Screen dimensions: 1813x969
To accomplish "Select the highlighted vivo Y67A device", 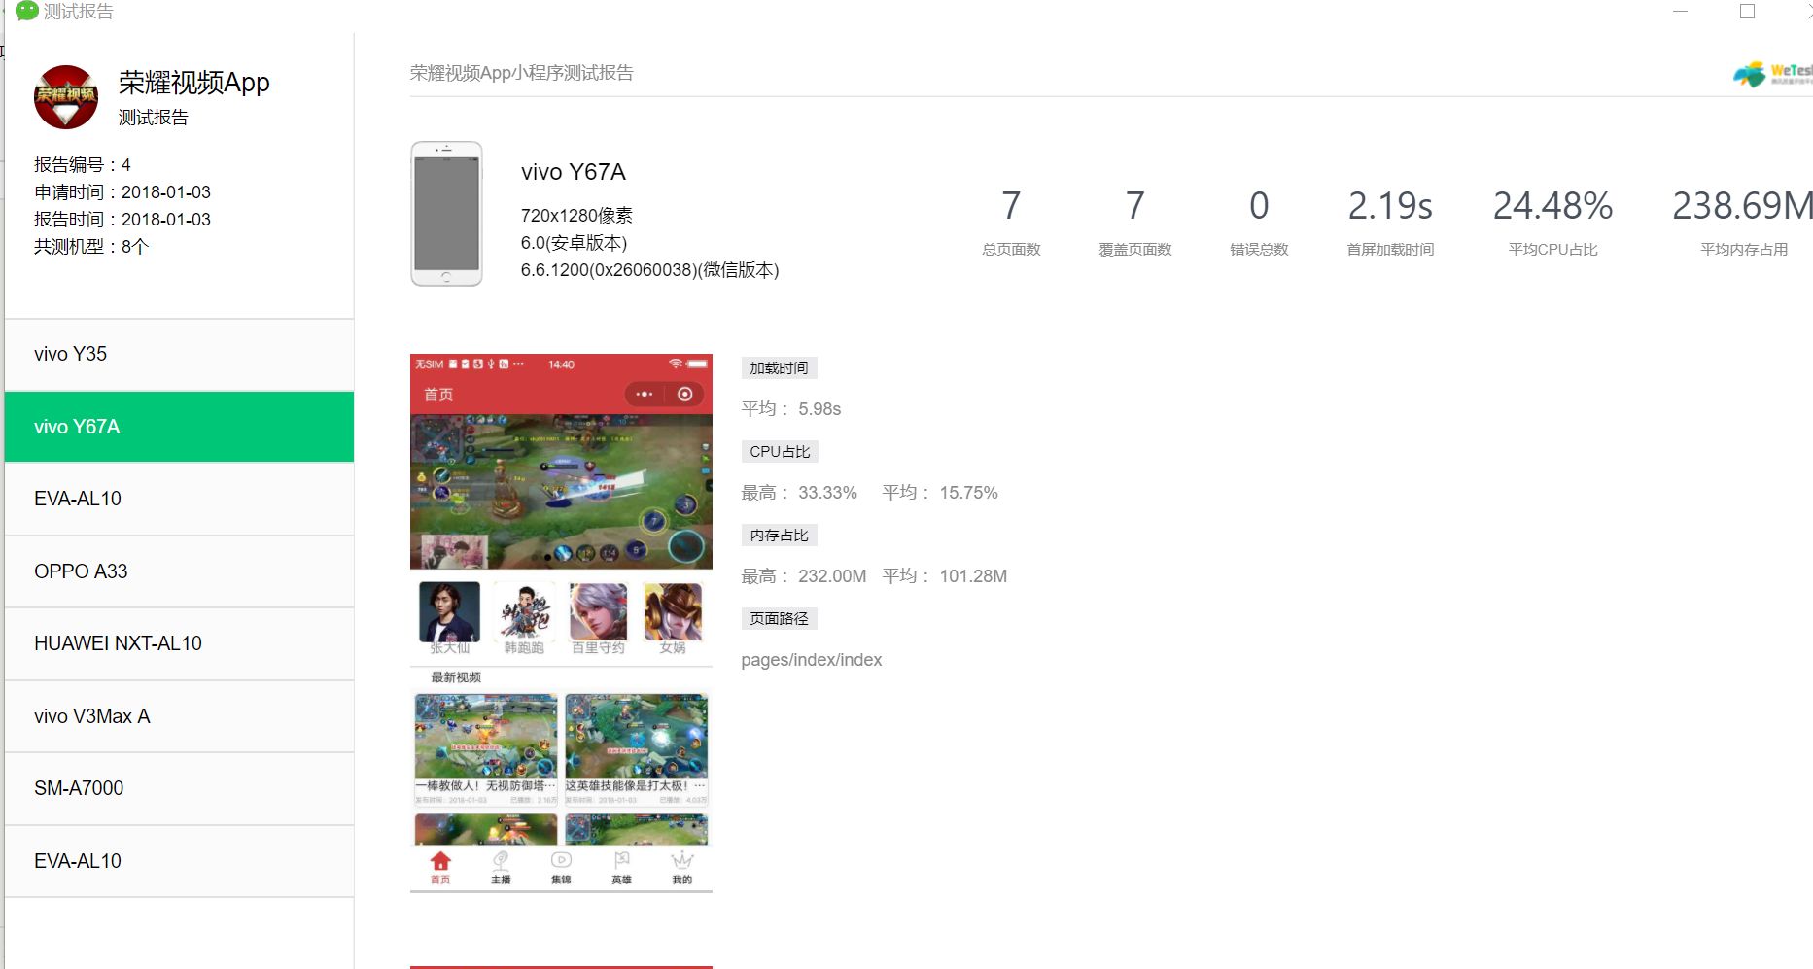I will pyautogui.click(x=180, y=427).
